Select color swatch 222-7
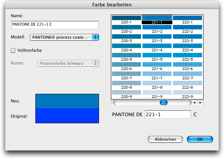224x159 pixels. [x=188, y=74]
